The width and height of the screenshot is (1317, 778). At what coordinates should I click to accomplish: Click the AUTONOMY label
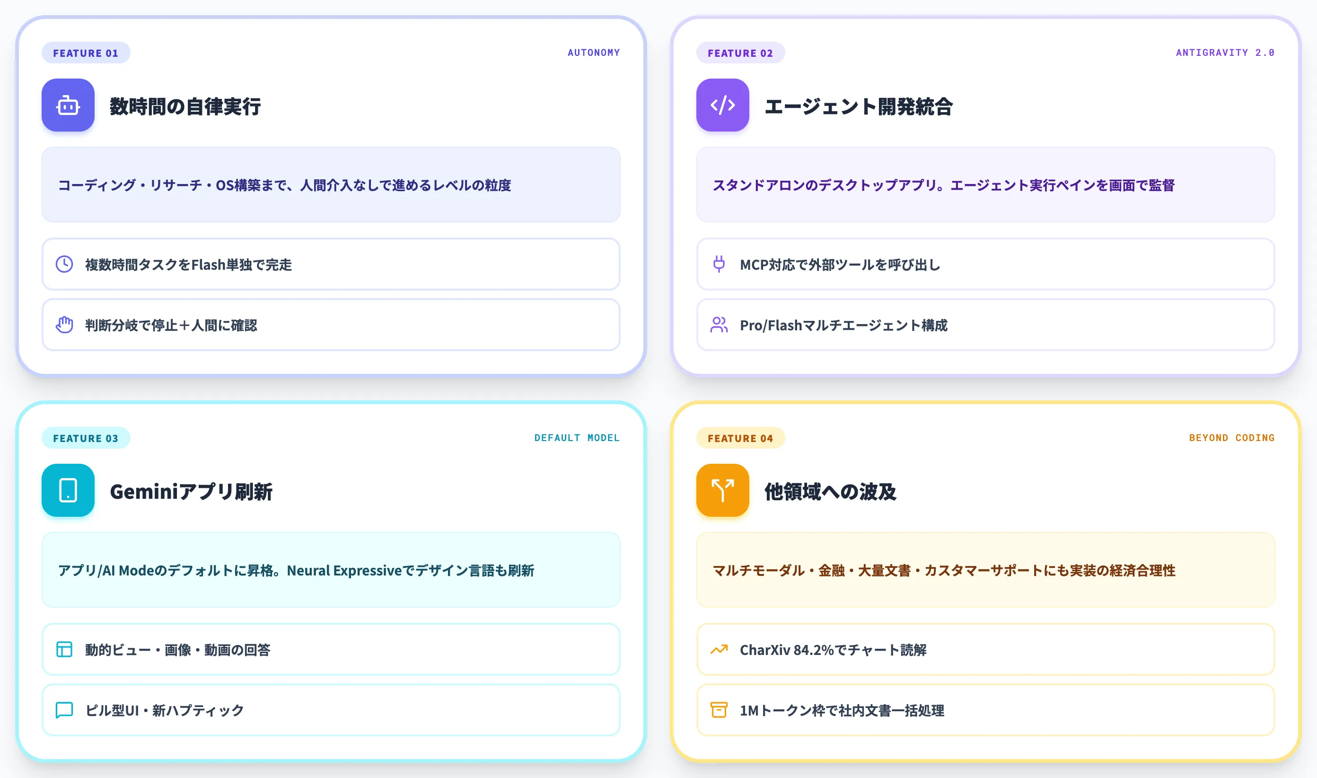pos(594,53)
